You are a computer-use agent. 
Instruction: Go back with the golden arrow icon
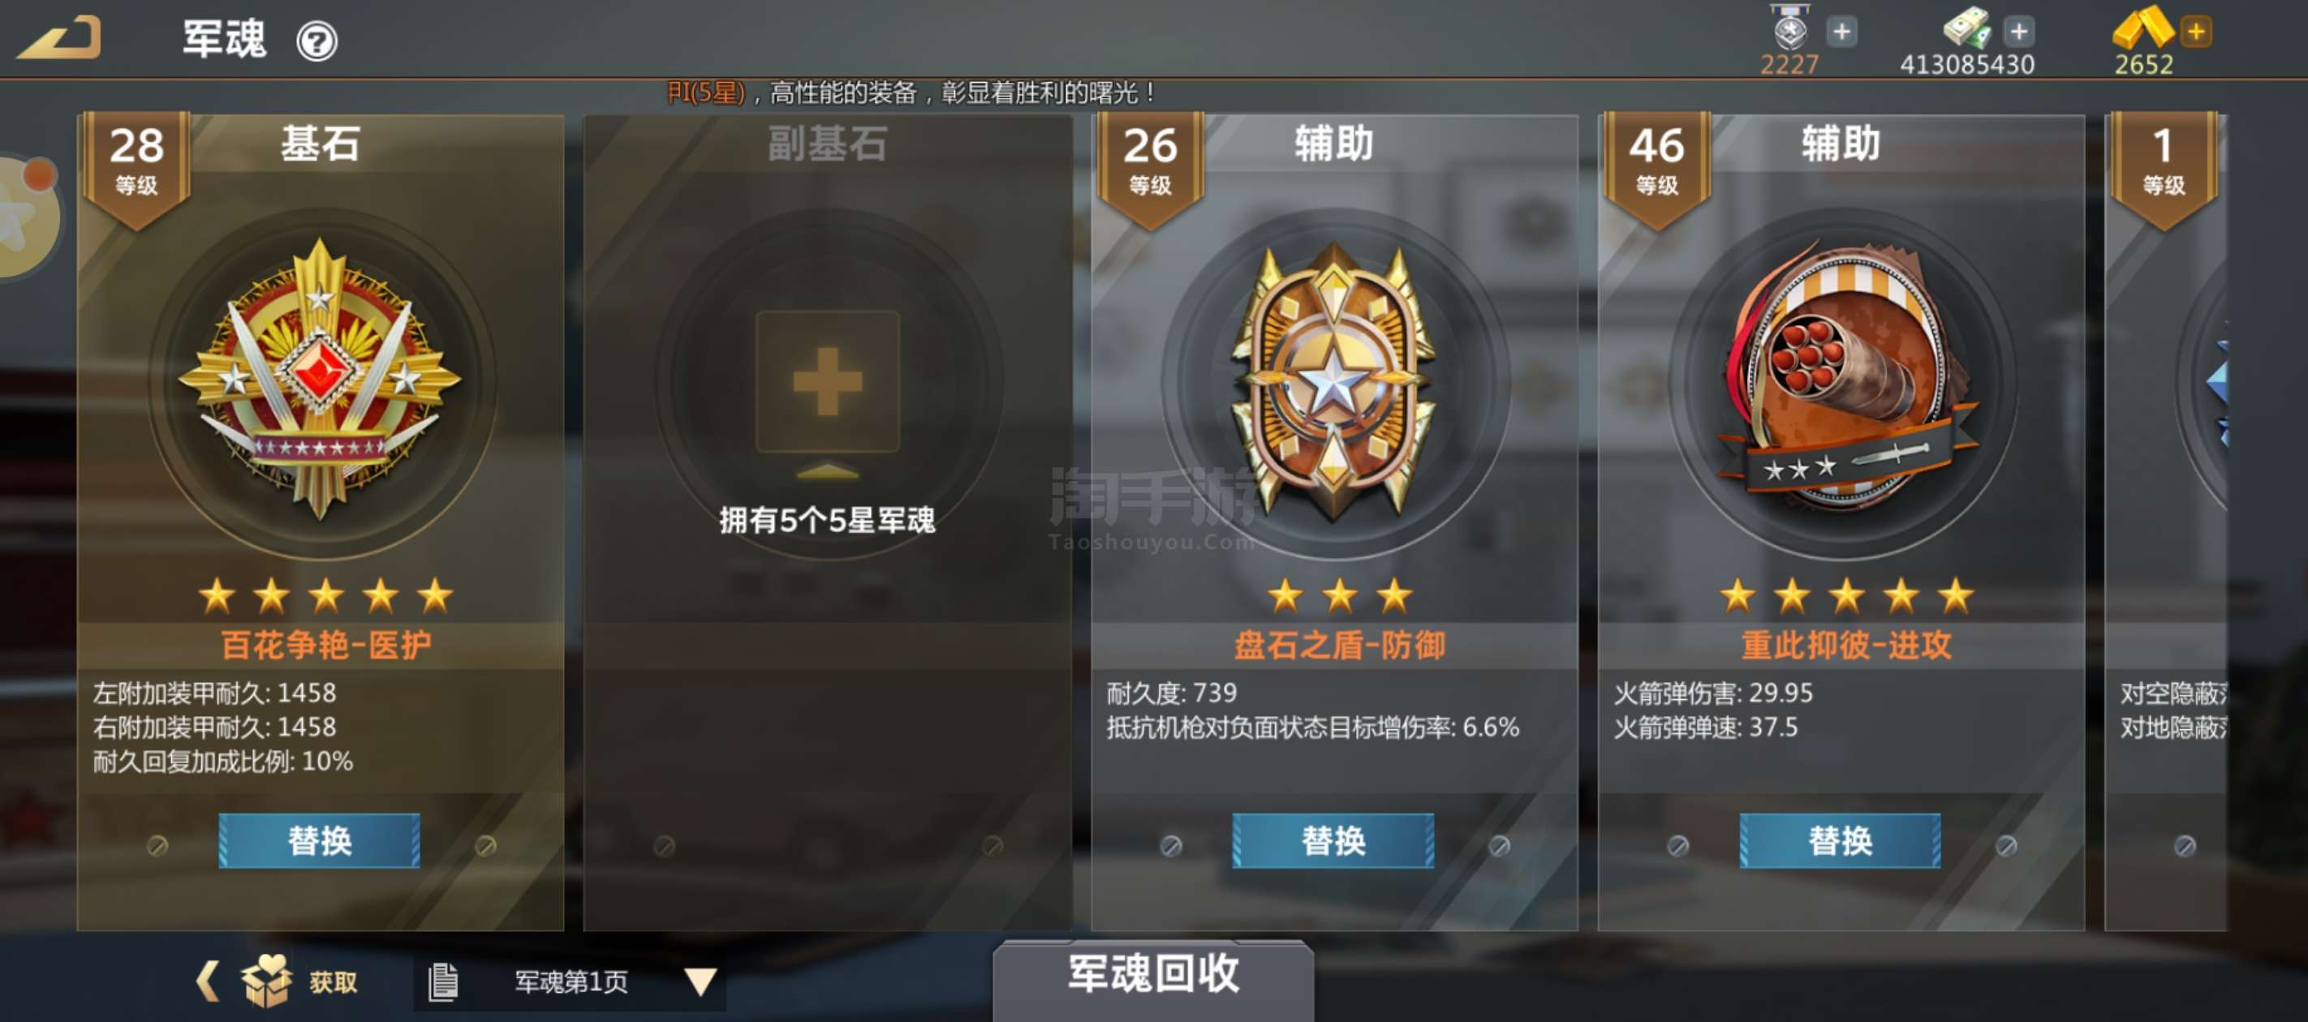(x=59, y=40)
